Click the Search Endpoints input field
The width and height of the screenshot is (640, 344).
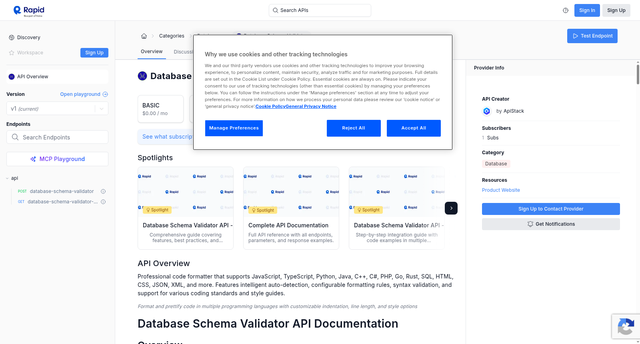pos(57,137)
